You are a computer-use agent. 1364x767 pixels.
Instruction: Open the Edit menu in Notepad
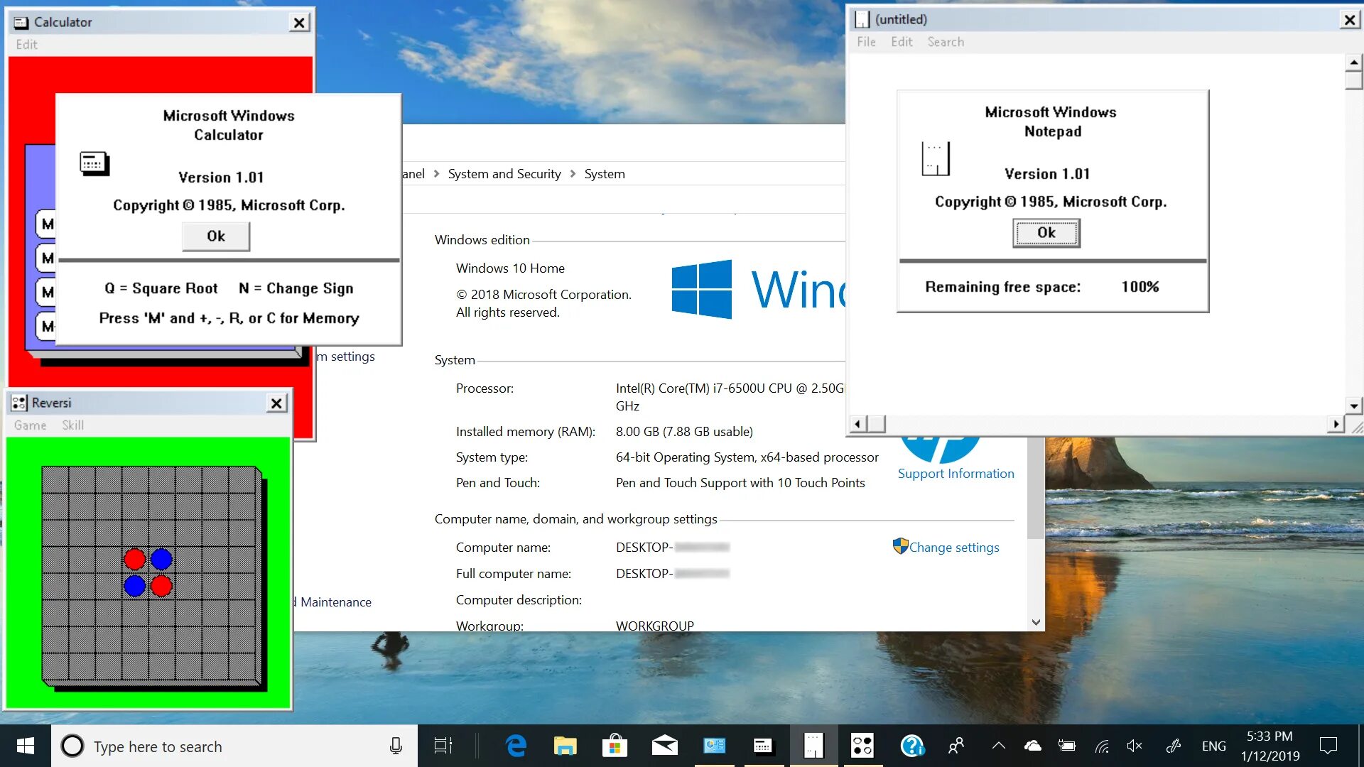(902, 42)
